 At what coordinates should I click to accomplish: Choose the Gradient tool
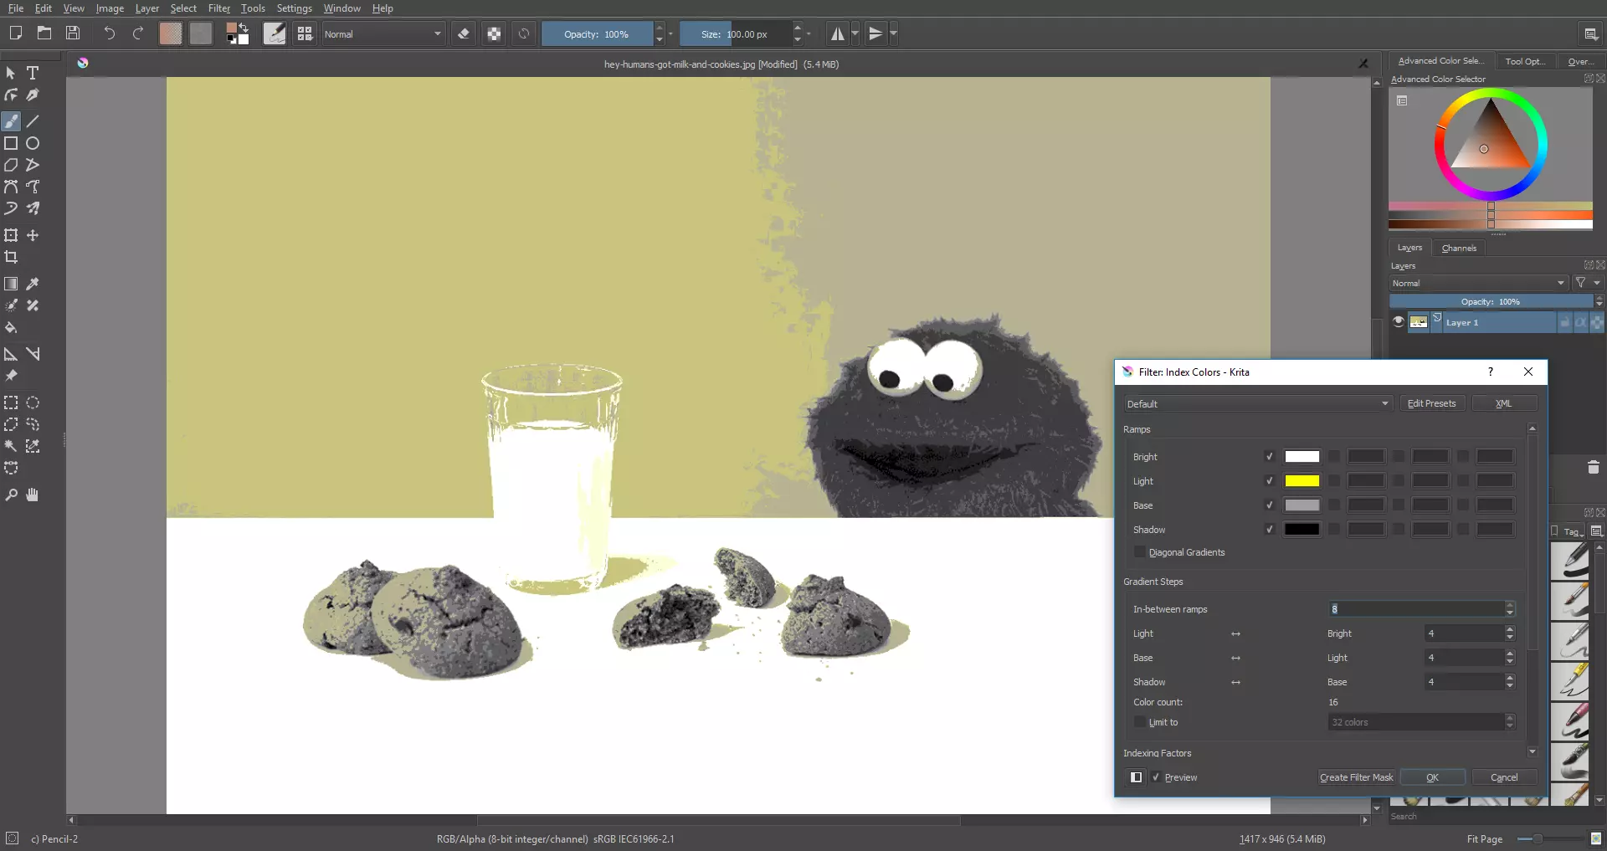11,284
